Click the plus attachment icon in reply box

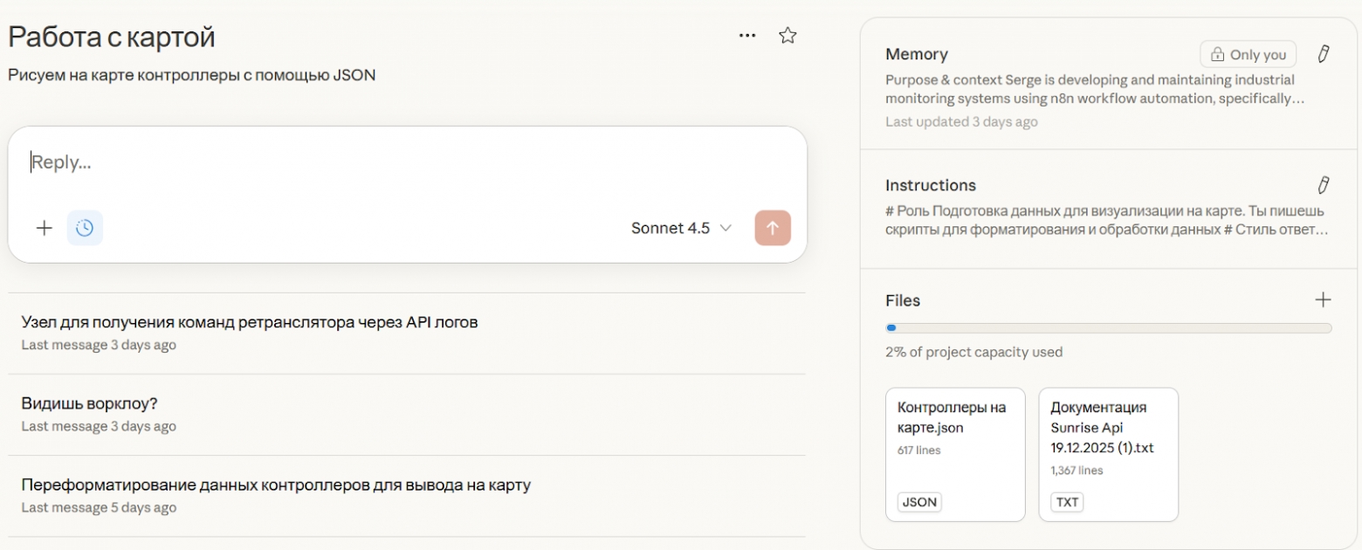click(x=44, y=228)
